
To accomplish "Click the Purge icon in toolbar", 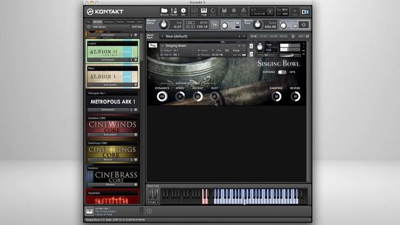I will tap(243, 11).
